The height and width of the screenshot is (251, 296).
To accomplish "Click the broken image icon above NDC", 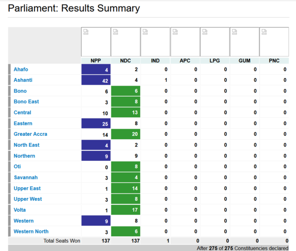I will click(x=116, y=32).
